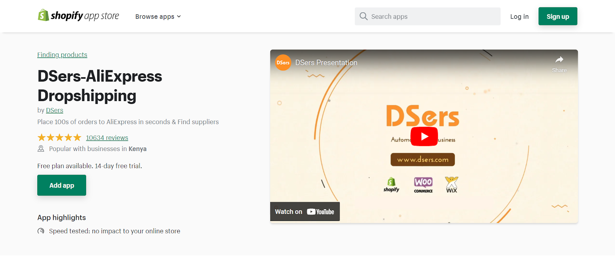Open the DSers developer link

(x=55, y=110)
